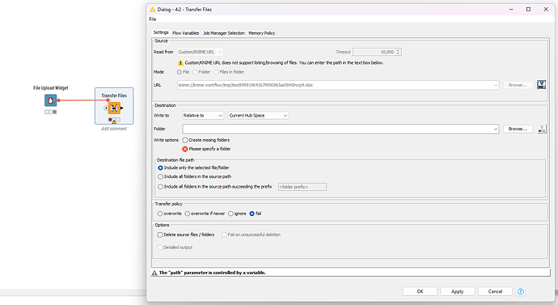
Task: Expand the Folder path combo box arrow
Action: (496, 129)
